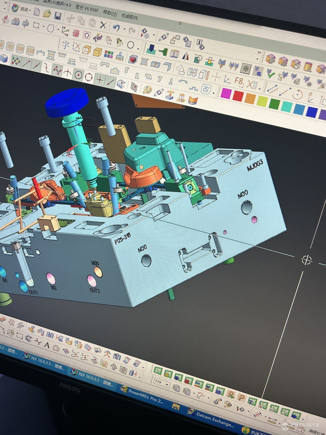Image resolution: width=326 pixels, height=435 pixels.
Task: Toggle the midpoint snap option
Action: 37,65
